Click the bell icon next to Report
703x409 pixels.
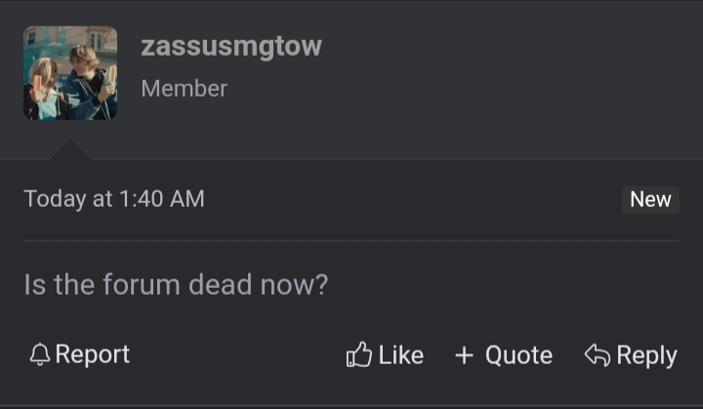tap(40, 355)
